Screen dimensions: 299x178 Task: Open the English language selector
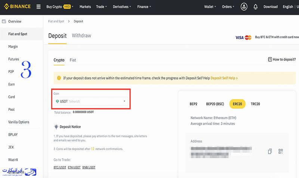click(x=288, y=7)
